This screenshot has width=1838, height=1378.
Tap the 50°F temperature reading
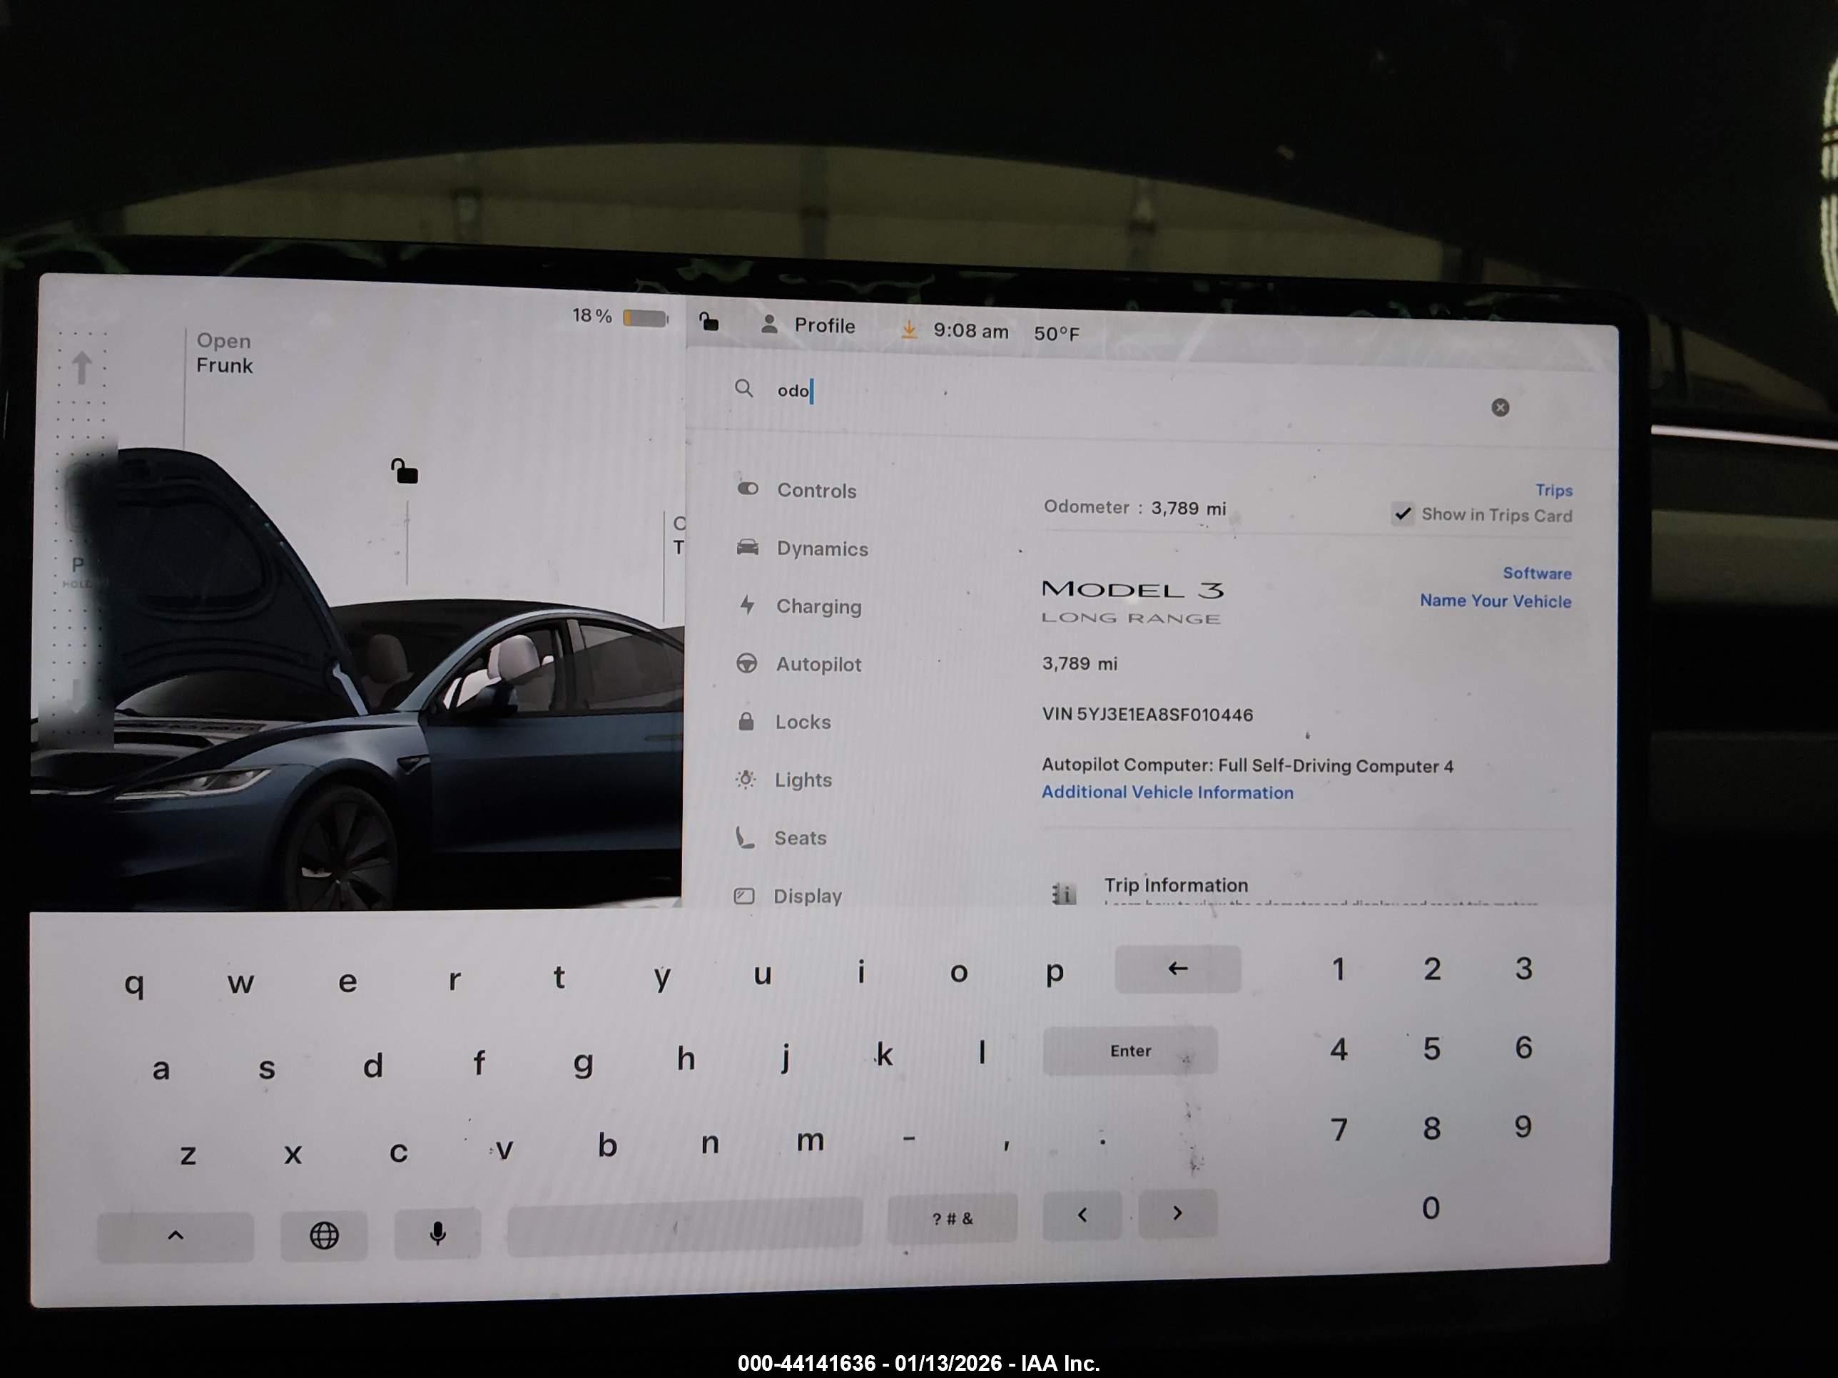pyautogui.click(x=1056, y=334)
